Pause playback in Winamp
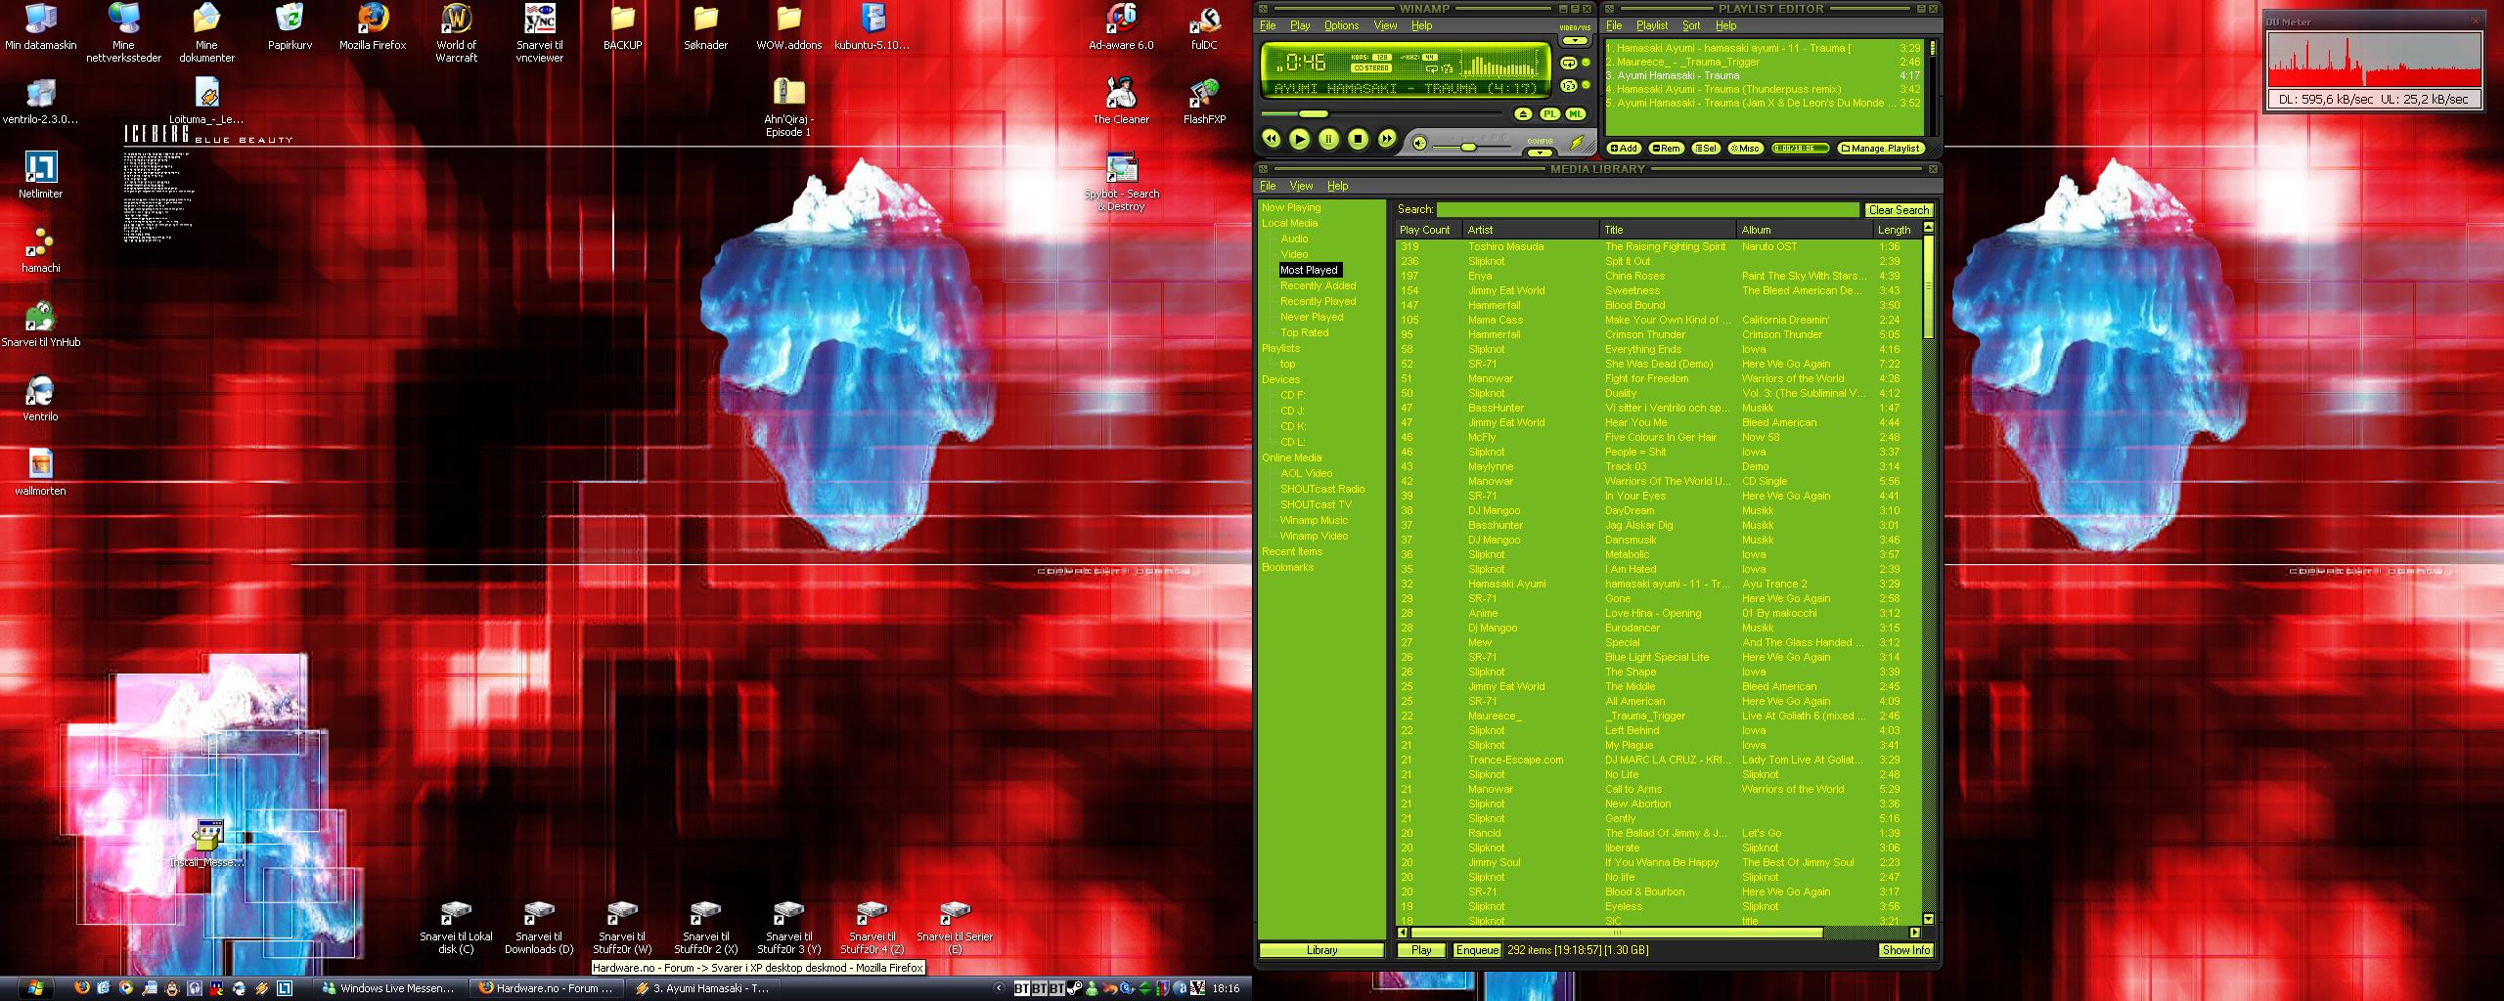The image size is (2504, 1001). click(x=1328, y=139)
